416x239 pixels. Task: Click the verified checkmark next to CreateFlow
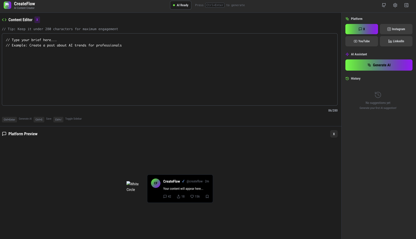pos(183,181)
